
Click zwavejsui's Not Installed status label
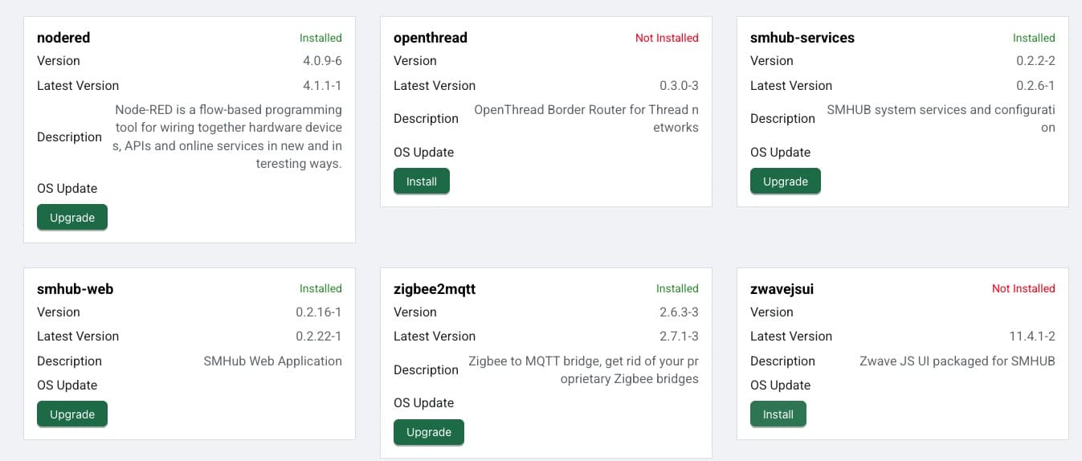pos(1023,288)
